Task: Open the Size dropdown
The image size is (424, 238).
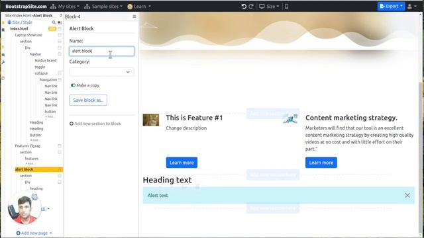Action: 269,6
